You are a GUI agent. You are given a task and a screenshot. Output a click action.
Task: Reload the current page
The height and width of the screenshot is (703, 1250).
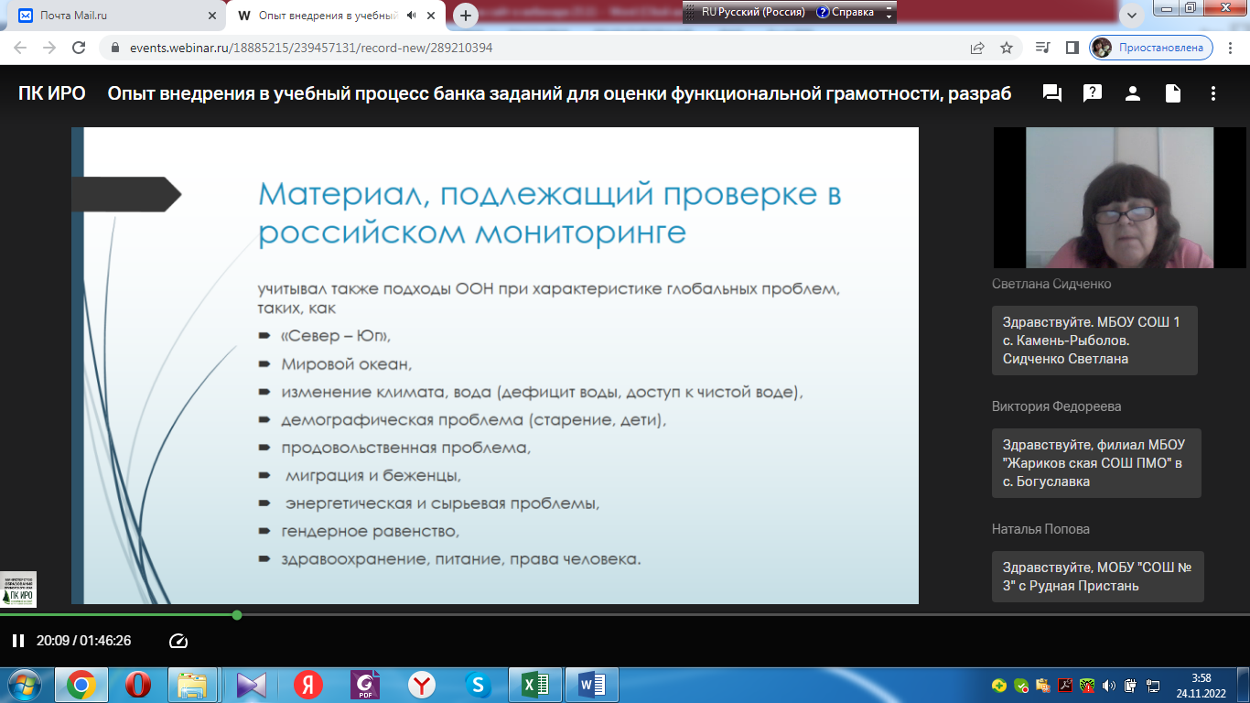coord(79,48)
